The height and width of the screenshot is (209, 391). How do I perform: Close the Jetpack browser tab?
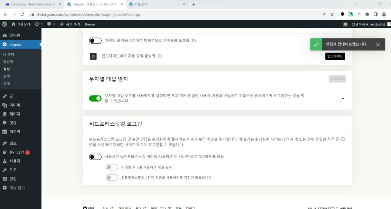coord(122,4)
